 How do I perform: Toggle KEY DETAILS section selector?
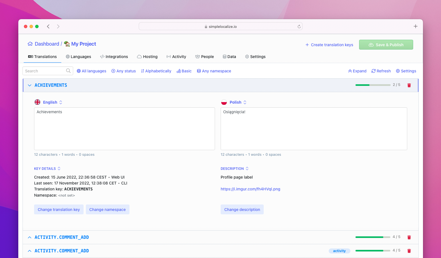pyautogui.click(x=47, y=168)
